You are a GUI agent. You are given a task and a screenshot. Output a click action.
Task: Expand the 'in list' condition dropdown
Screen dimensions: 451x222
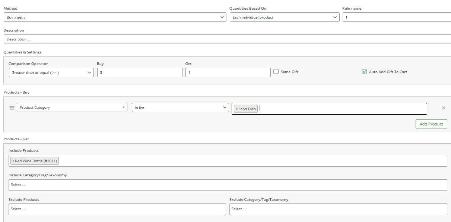click(x=180, y=107)
